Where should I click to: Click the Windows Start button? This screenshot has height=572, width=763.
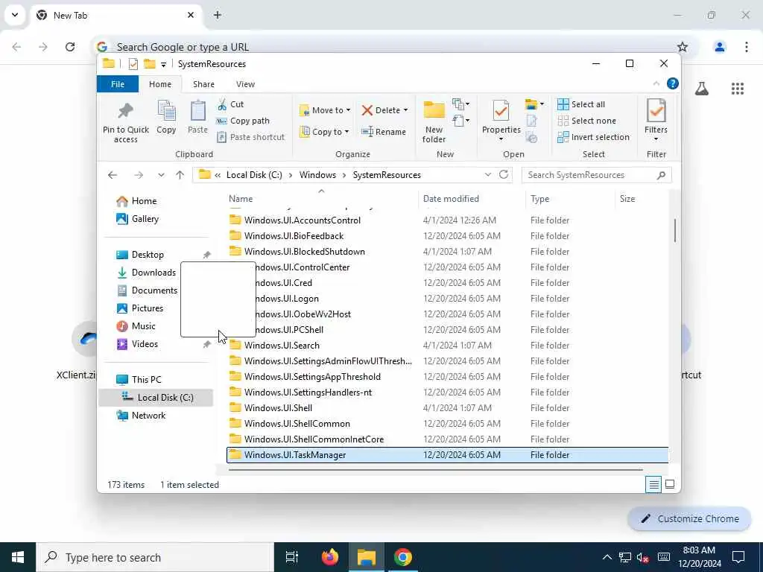[18, 557]
